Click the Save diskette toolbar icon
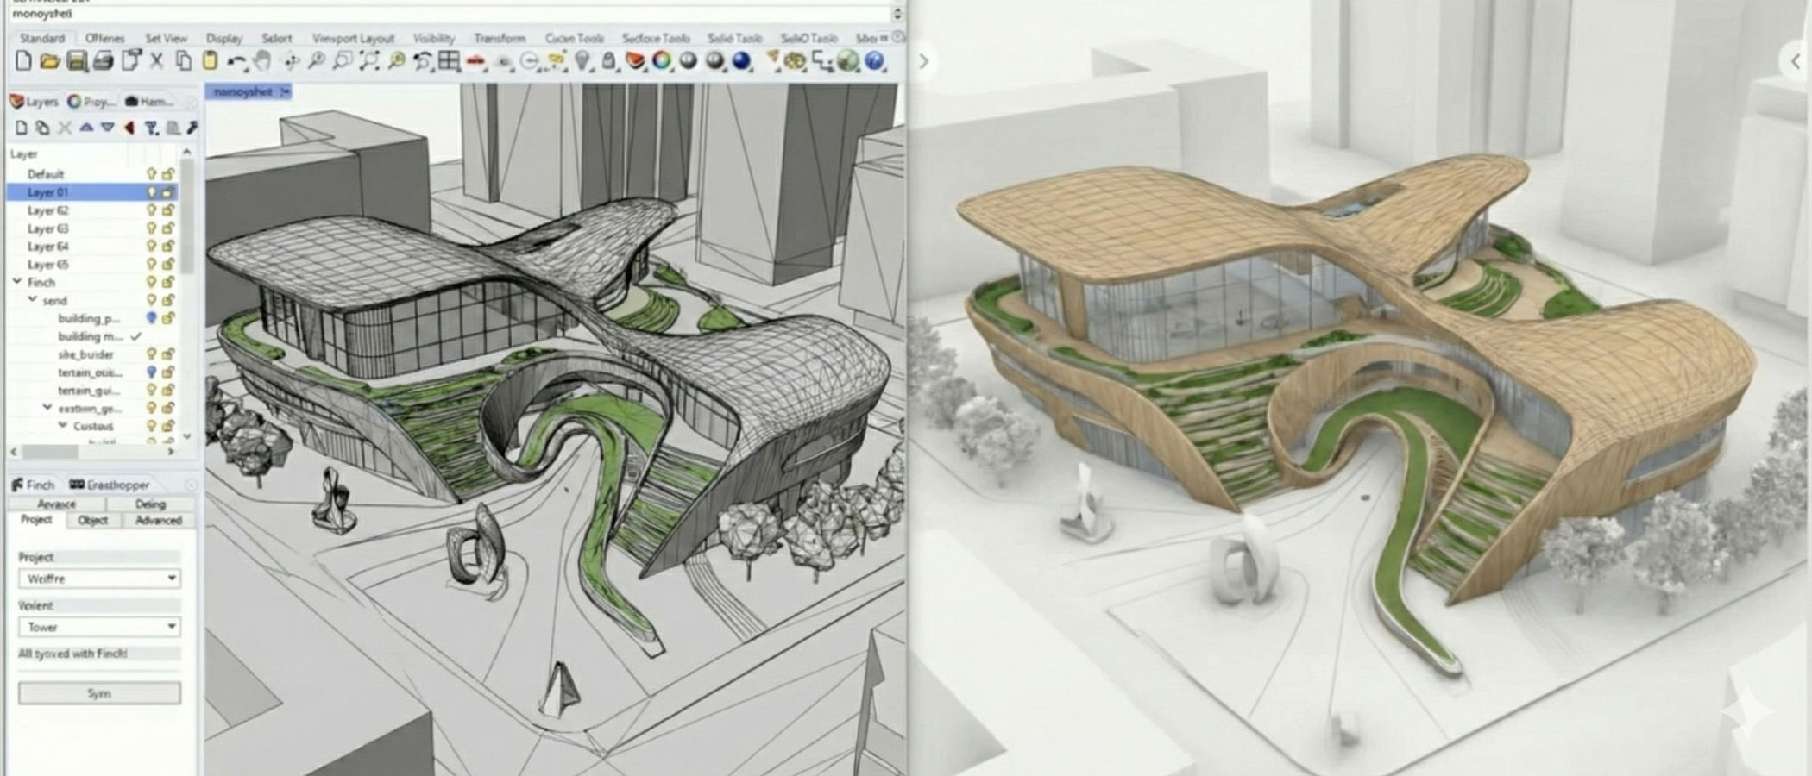1812x776 pixels. tap(77, 61)
